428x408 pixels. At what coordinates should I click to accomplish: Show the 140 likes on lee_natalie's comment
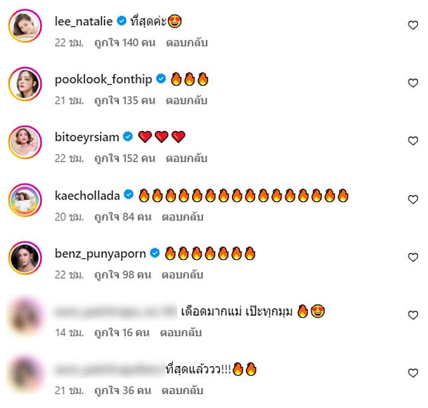[x=125, y=43]
